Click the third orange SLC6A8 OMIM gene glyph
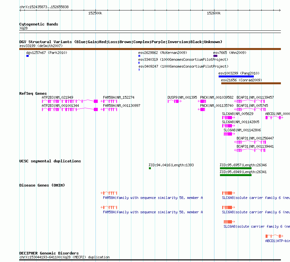Viewport: 290px width, 262px height. [229, 222]
